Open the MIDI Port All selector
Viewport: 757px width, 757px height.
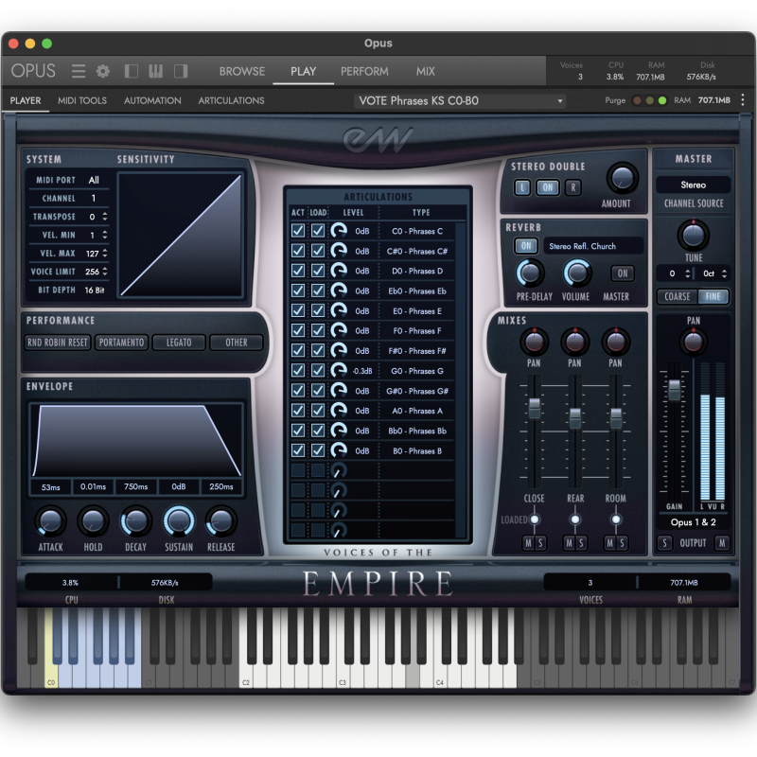(x=94, y=180)
